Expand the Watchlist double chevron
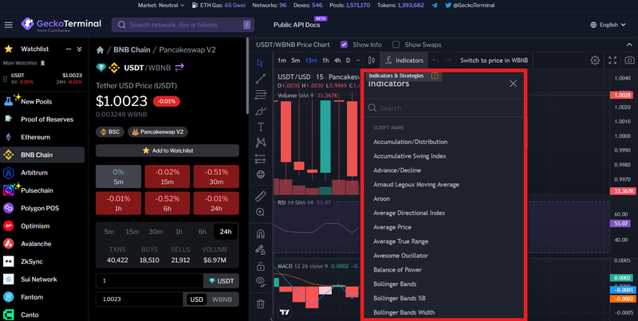638x321 pixels. [79, 49]
